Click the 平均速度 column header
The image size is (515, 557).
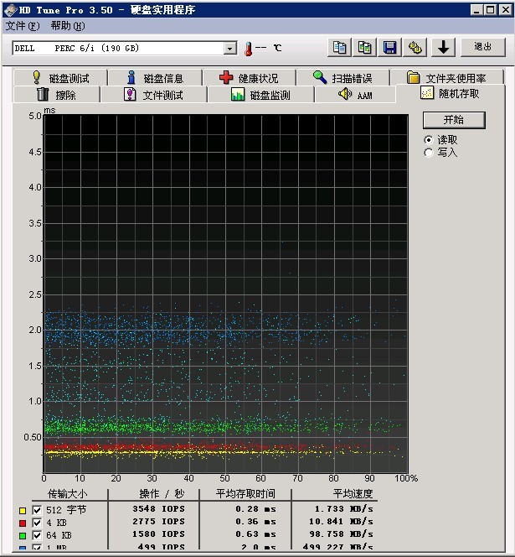[x=353, y=494]
